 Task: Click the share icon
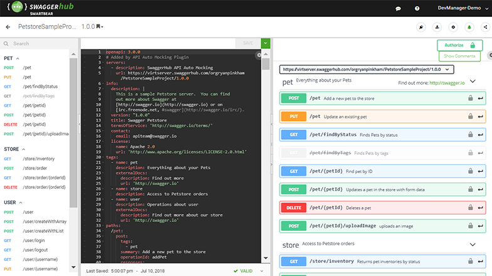pos(485,28)
